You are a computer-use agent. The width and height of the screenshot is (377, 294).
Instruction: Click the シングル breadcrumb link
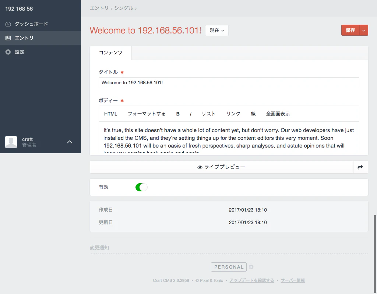[x=124, y=8]
